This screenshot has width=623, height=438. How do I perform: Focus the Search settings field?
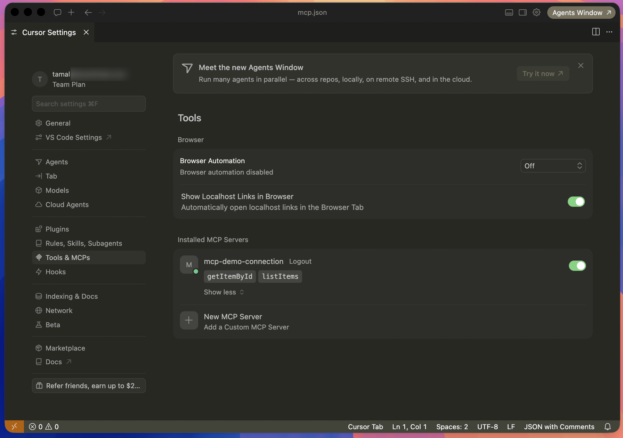[x=89, y=104]
